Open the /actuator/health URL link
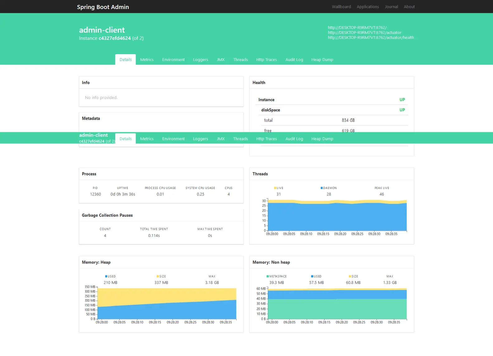This screenshot has height=356, width=493. pyautogui.click(x=371, y=37)
